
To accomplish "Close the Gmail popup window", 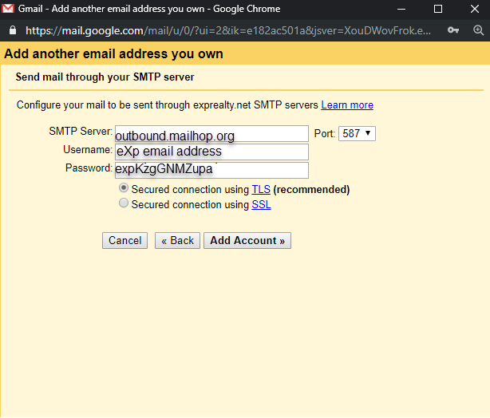I will 475,9.
